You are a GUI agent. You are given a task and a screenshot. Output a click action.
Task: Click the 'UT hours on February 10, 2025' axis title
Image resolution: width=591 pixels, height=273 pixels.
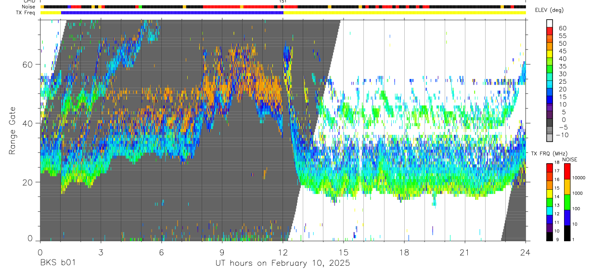tap(283, 263)
